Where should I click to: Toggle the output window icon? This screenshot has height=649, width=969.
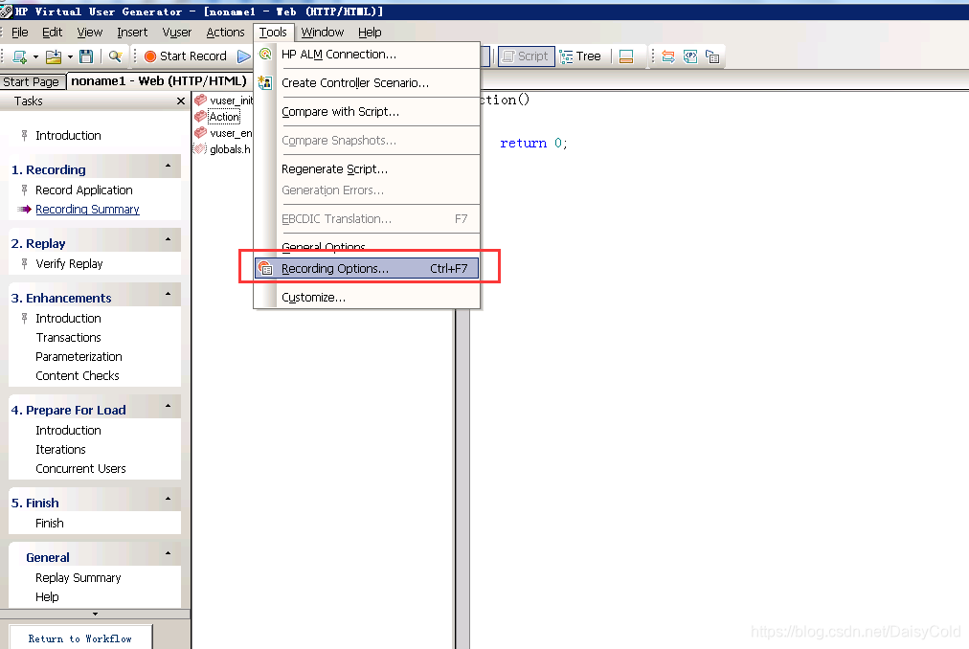(626, 56)
